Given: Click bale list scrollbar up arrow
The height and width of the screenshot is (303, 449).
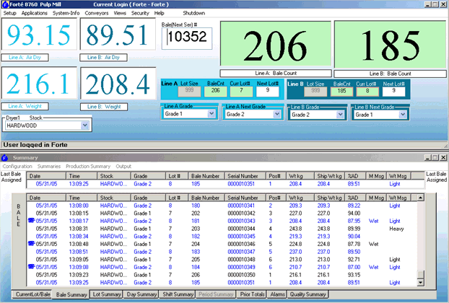Looking at the screenshot, I should pos(420,198).
